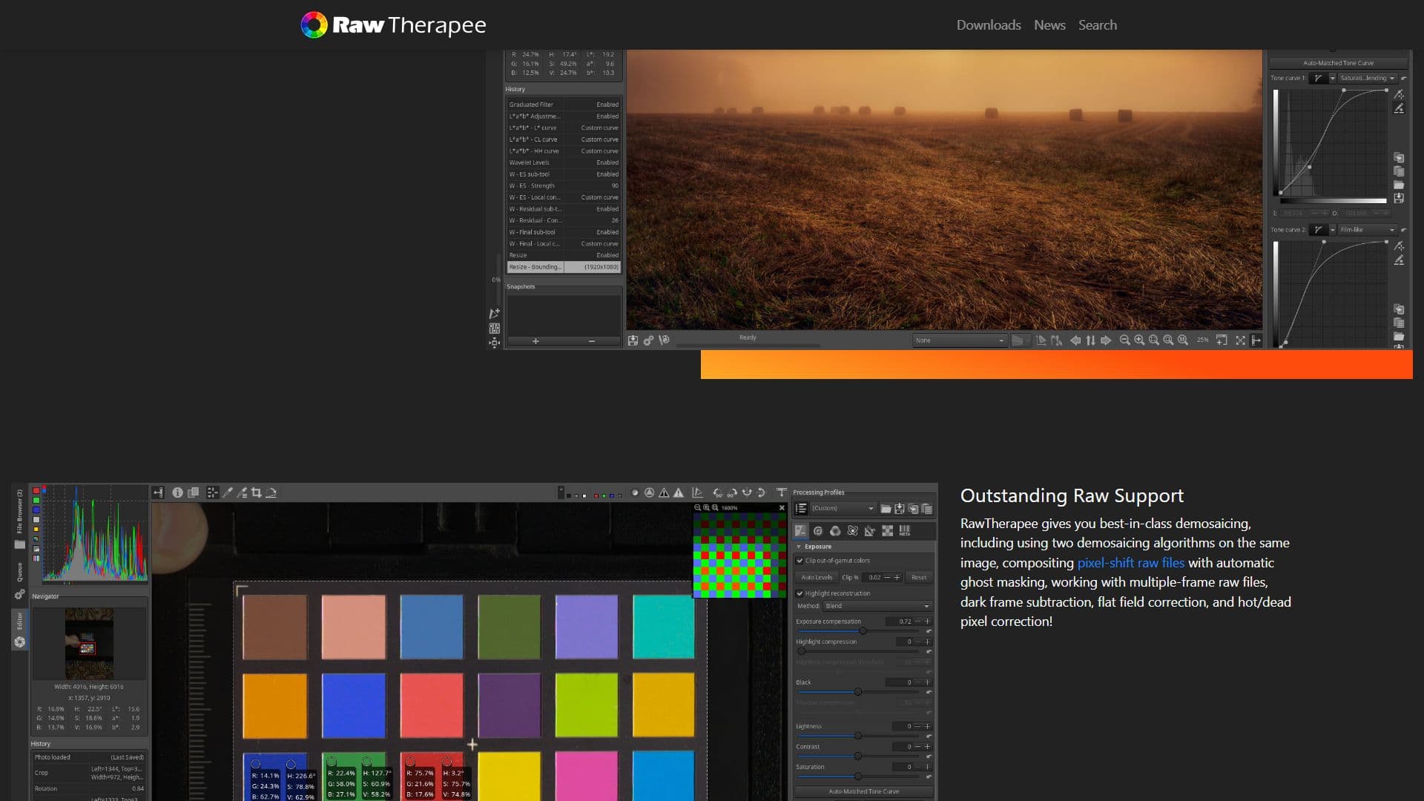Open the None dropdown below the field photo
Image resolution: width=1424 pixels, height=801 pixels.
(x=960, y=340)
